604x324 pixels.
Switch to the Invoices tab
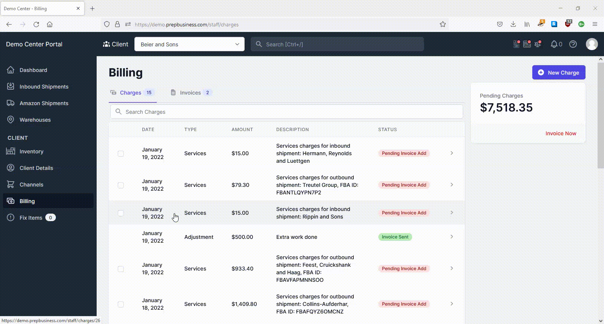point(191,93)
